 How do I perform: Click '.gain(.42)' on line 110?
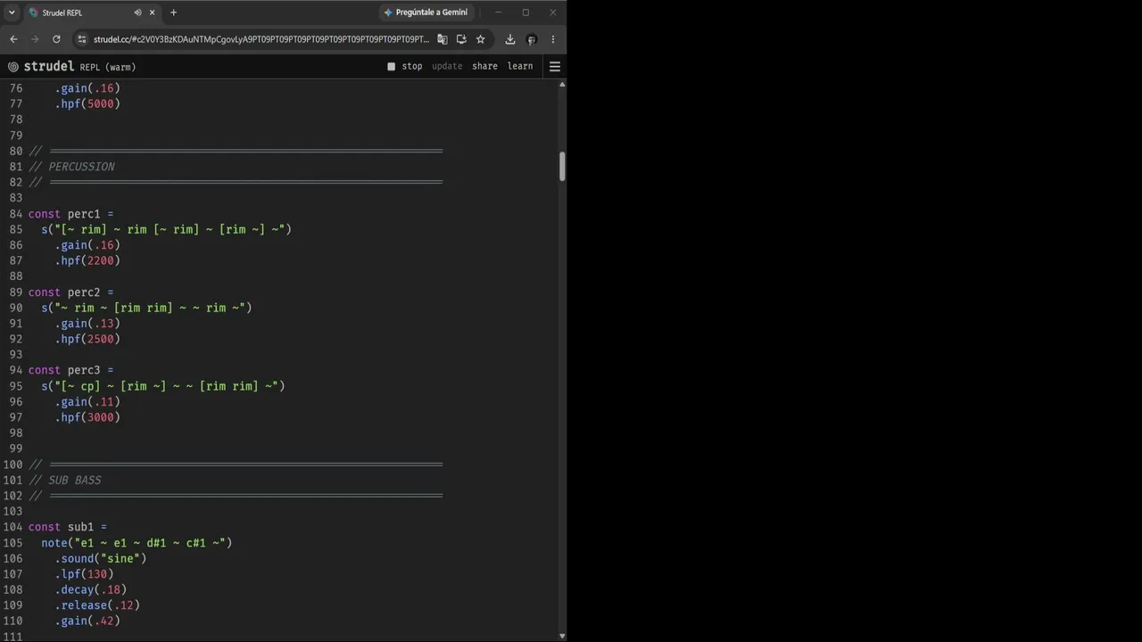click(x=87, y=621)
